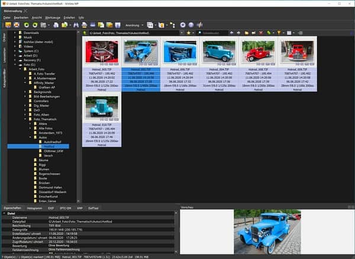Click properties panel scroll down arrow
The height and width of the screenshot is (259, 355).
click(176, 252)
